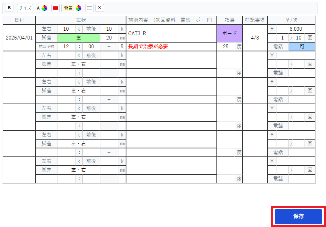Viewport: 326px width, 227px height.
Task: Toggle the blue 可 phone permission cell
Action: tap(301, 46)
